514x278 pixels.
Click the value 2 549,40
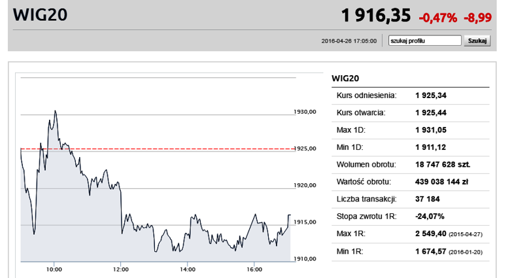pyautogui.click(x=431, y=234)
